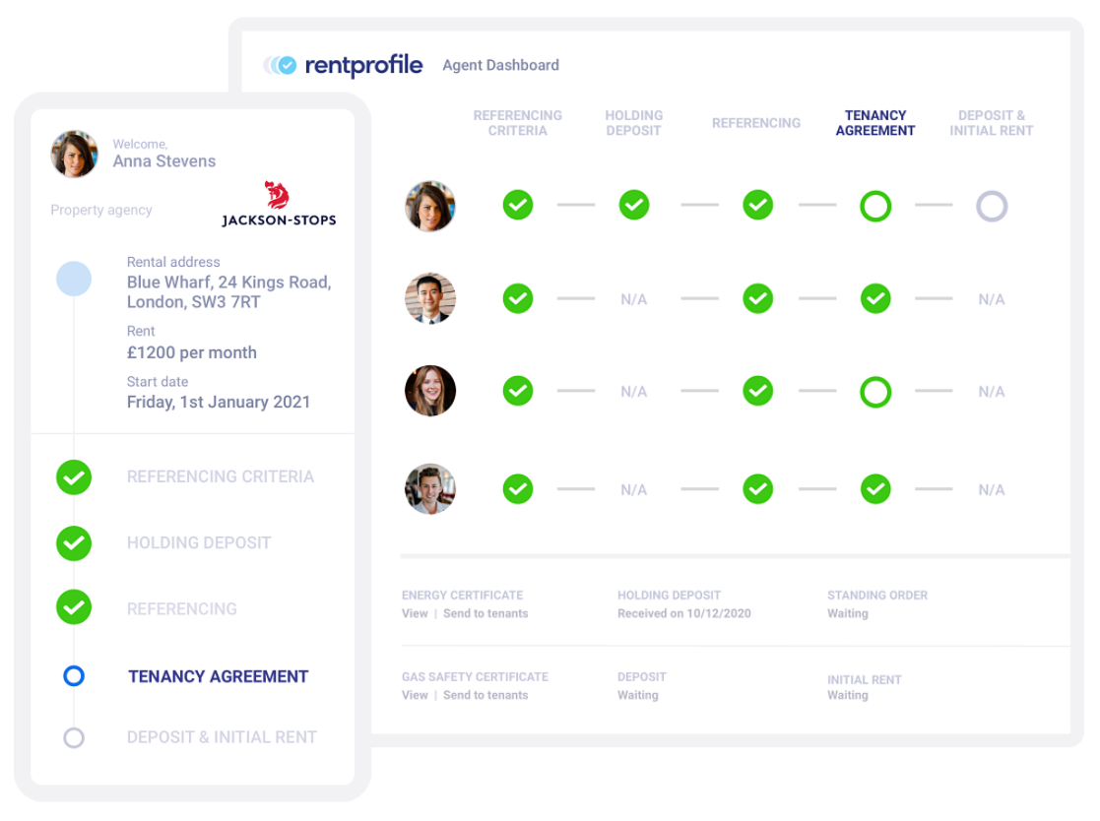Open the third tenant's profile picture
The width and height of the screenshot is (1100, 821).
pos(430,390)
